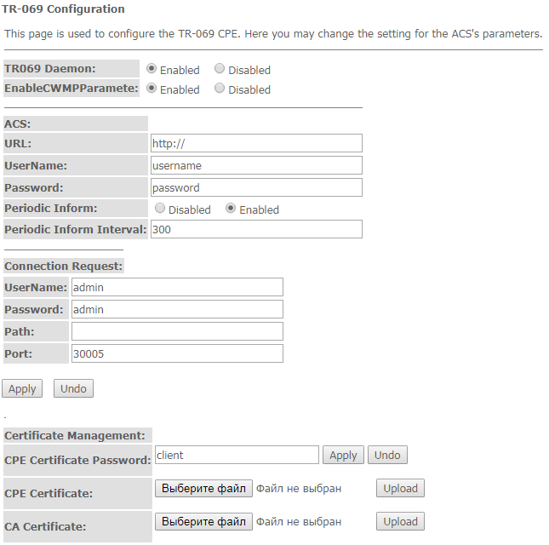Click the ACS Password field
This screenshot has width=549, height=545.
[256, 187]
